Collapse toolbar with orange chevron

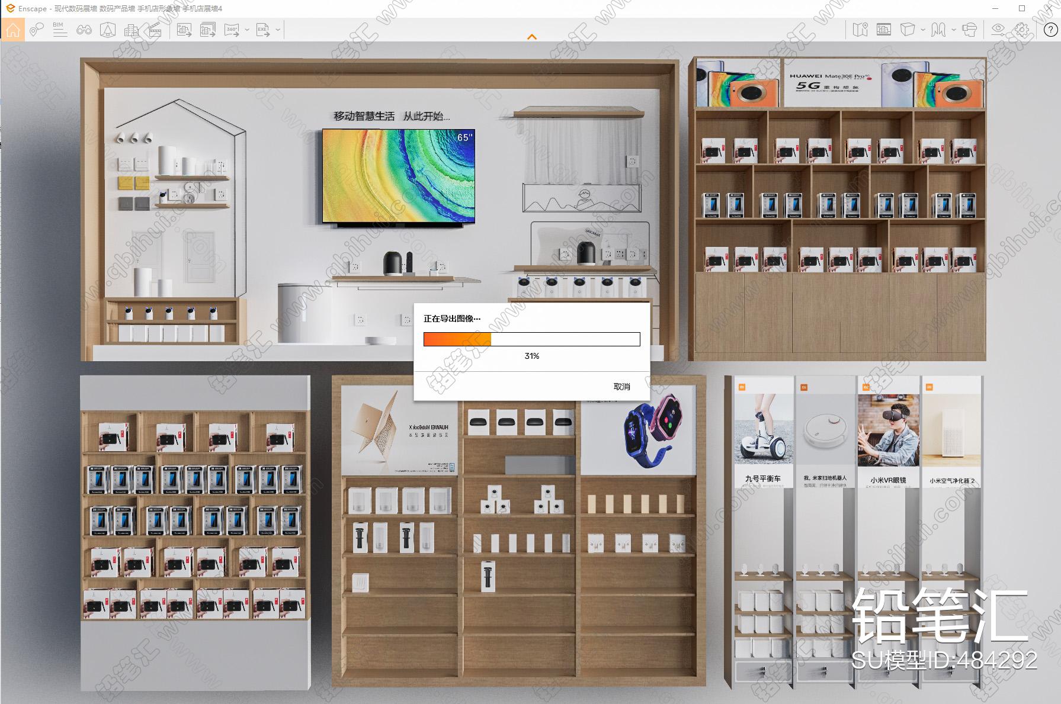532,37
